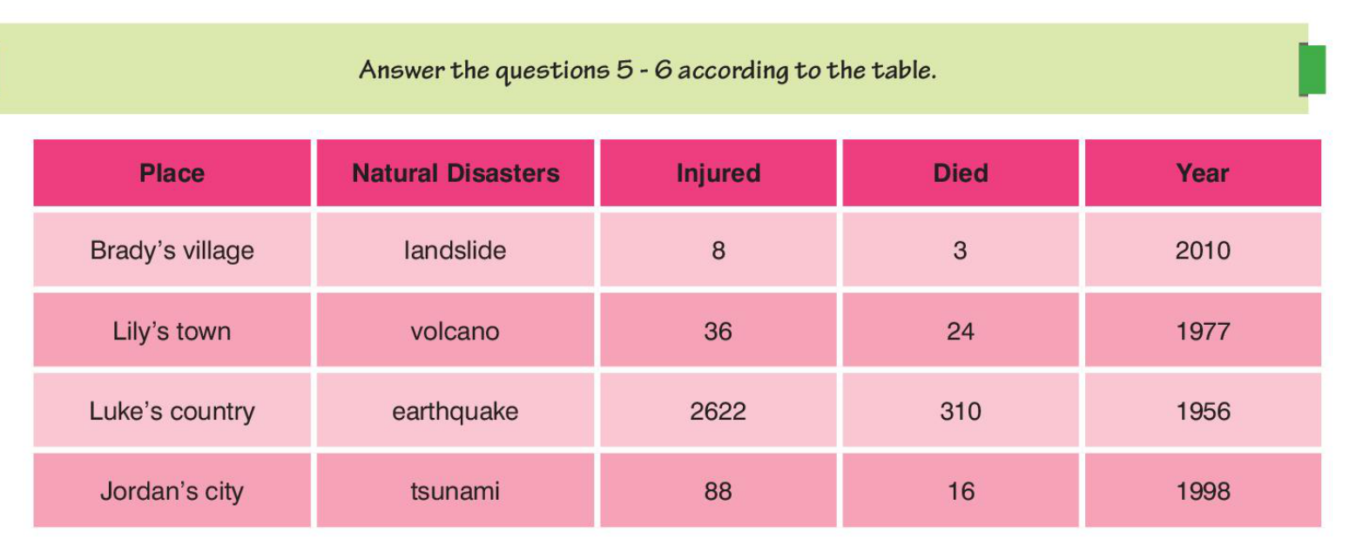The width and height of the screenshot is (1356, 539).
Task: Select the Place column header
Action: tap(172, 173)
